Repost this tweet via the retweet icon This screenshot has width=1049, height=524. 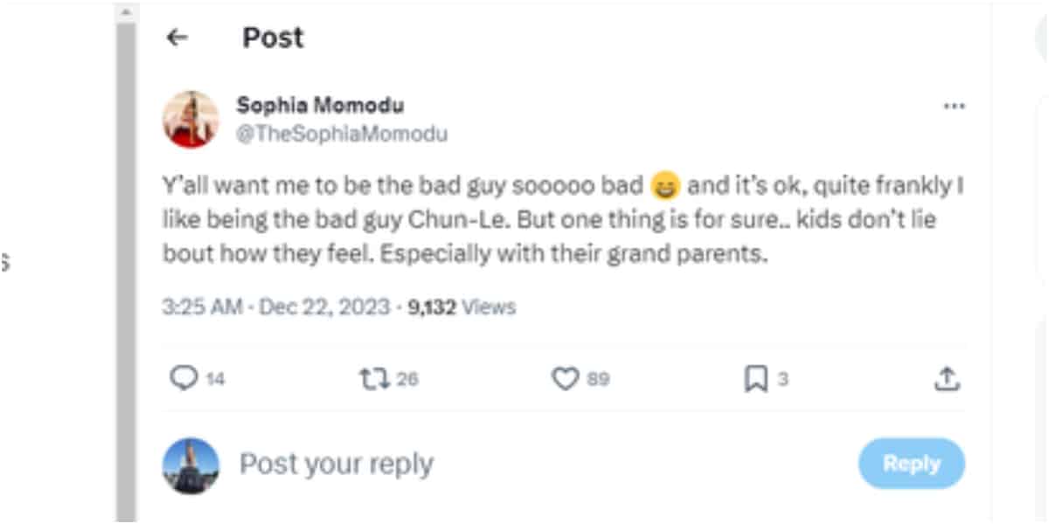372,378
